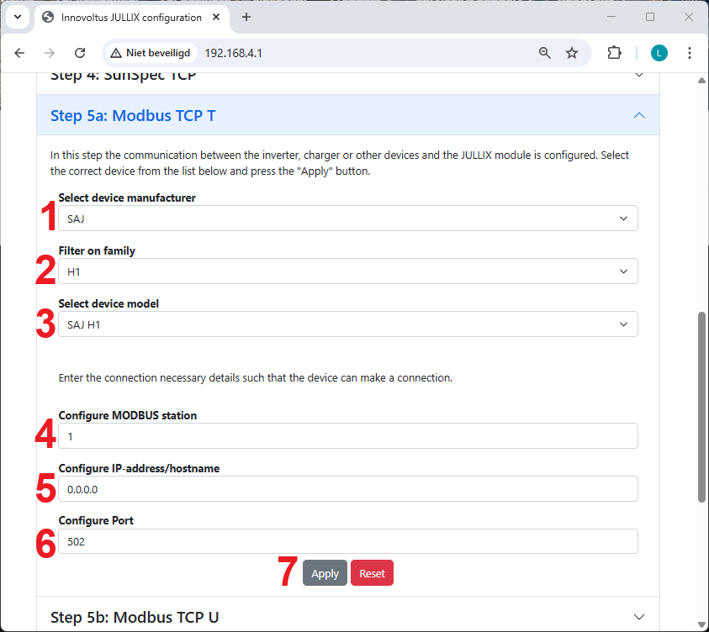This screenshot has height=632, width=709.
Task: Click the Configure IP-address/hostname field
Action: 347,489
